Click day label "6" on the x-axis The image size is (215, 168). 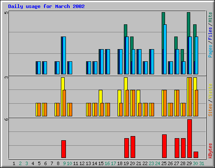point(45,163)
